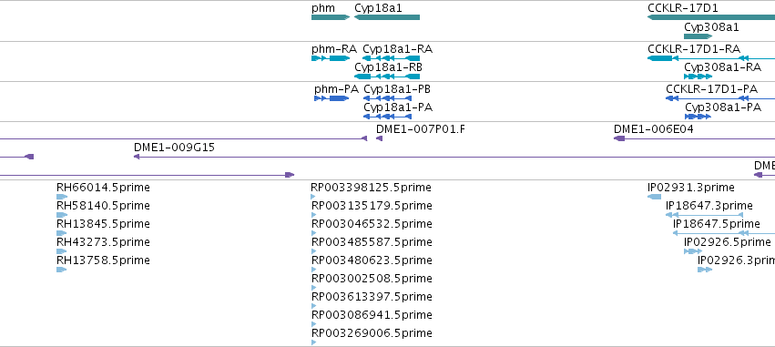Select the IP18647.3prime EST feature

pyautogui.click(x=704, y=215)
